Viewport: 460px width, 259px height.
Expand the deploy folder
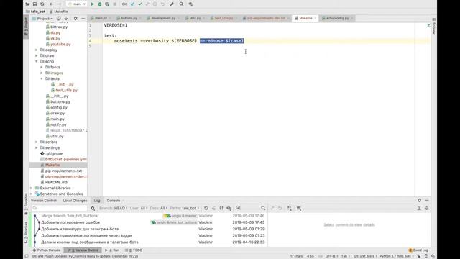pos(37,50)
